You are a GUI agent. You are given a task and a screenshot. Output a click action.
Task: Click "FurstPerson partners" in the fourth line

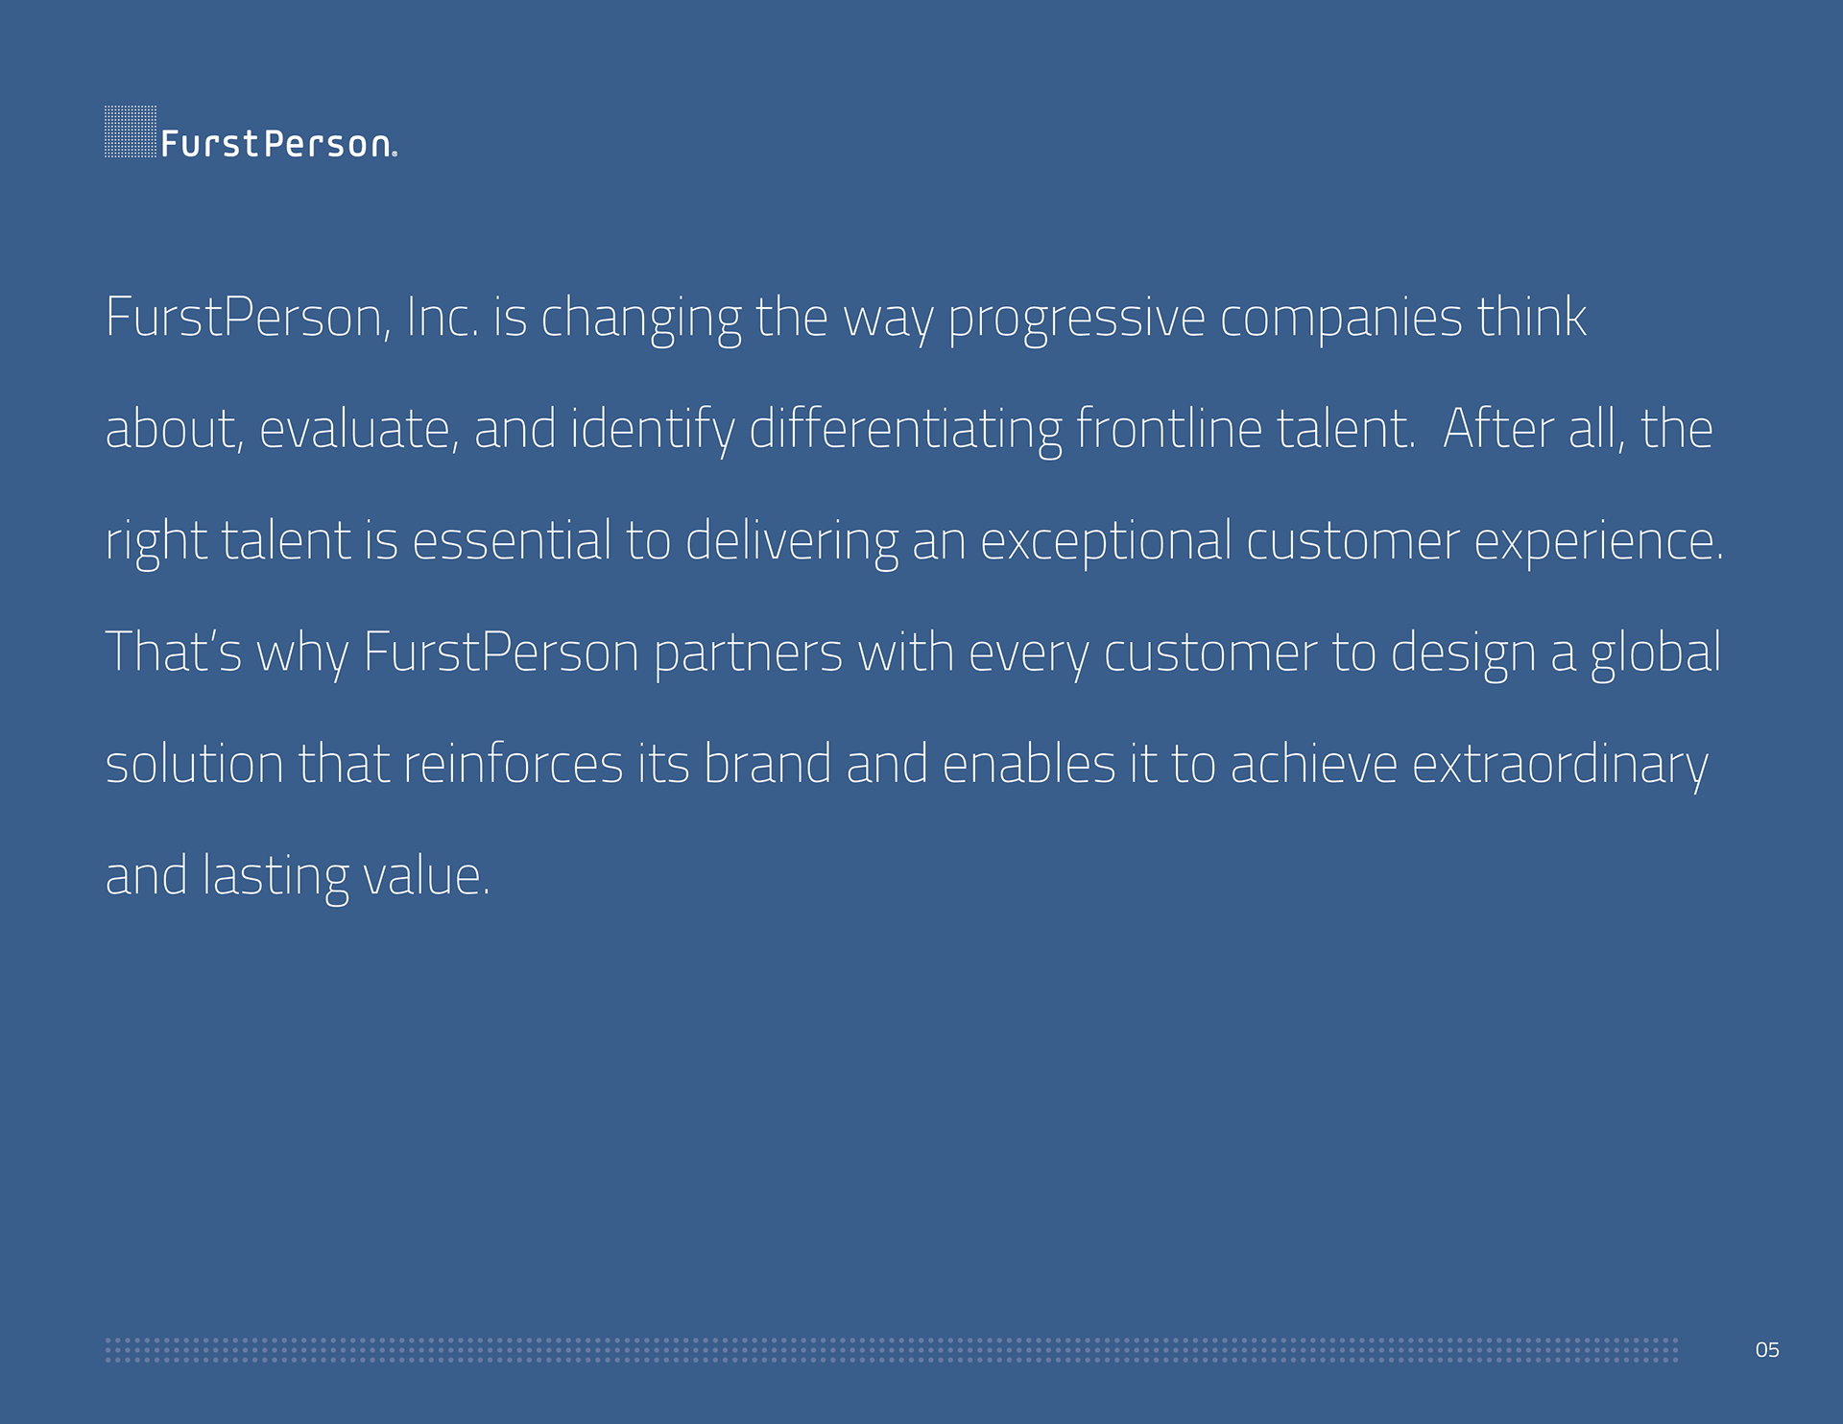click(603, 654)
